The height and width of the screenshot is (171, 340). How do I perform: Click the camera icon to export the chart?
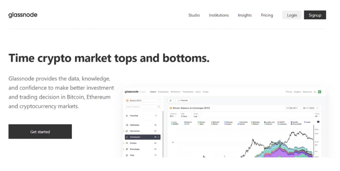pos(318,122)
